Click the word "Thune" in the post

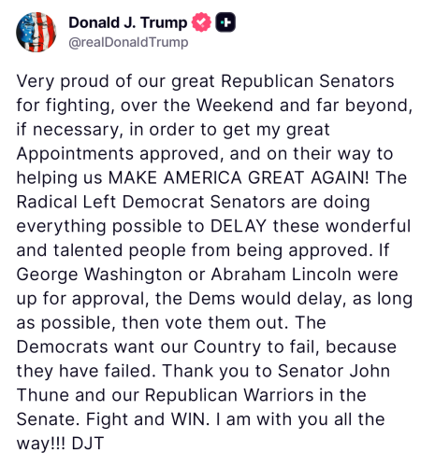click(43, 395)
